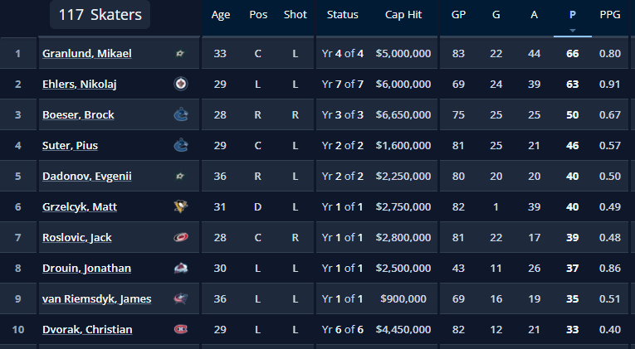Image resolution: width=635 pixels, height=349 pixels.
Task: Open Dadonov, Evgenii player profile
Action: [x=87, y=177]
